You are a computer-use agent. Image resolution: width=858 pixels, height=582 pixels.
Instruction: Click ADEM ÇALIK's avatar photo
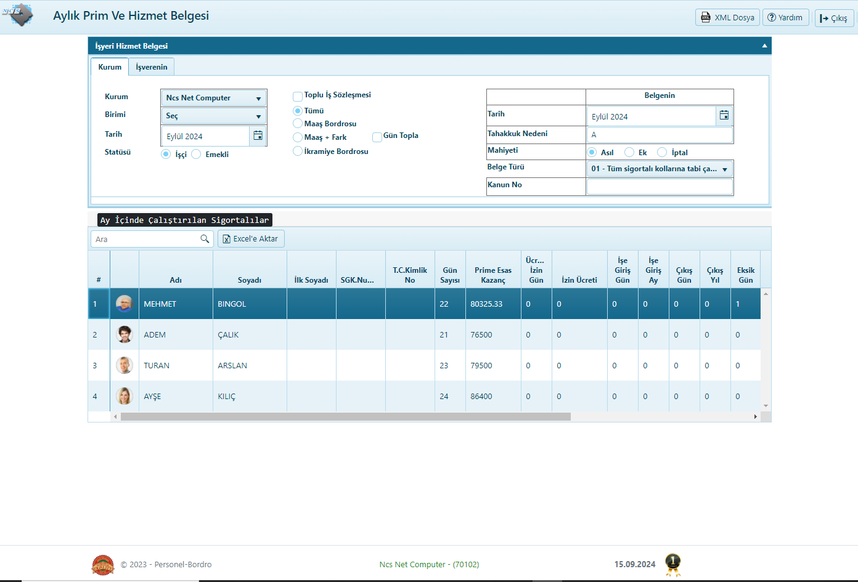(x=125, y=334)
